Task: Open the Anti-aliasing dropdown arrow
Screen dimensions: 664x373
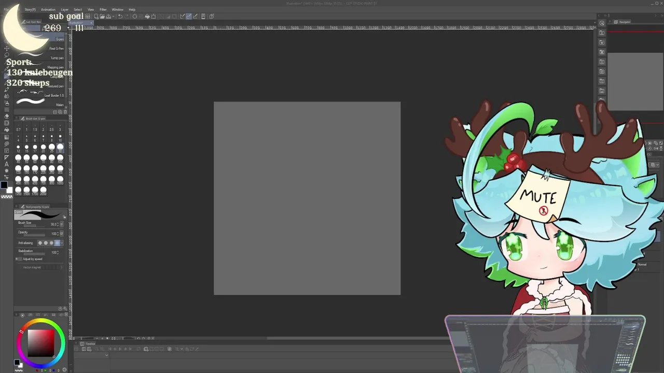Action: pos(62,243)
